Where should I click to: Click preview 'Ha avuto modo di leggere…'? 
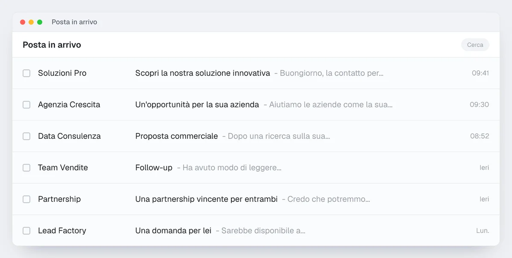point(232,168)
